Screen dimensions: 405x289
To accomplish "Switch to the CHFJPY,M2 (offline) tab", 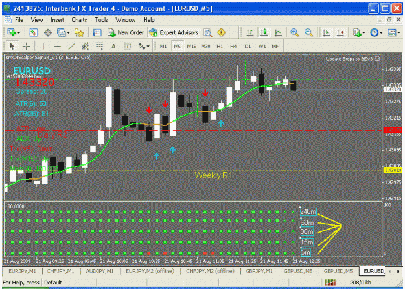I will click(210, 271).
